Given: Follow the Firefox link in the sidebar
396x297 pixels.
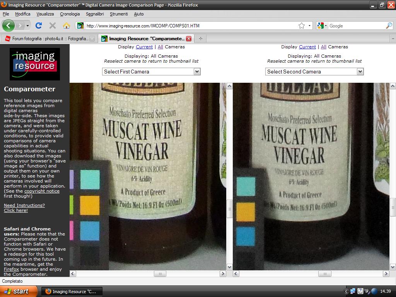Looking at the screenshot, I should point(11,269).
